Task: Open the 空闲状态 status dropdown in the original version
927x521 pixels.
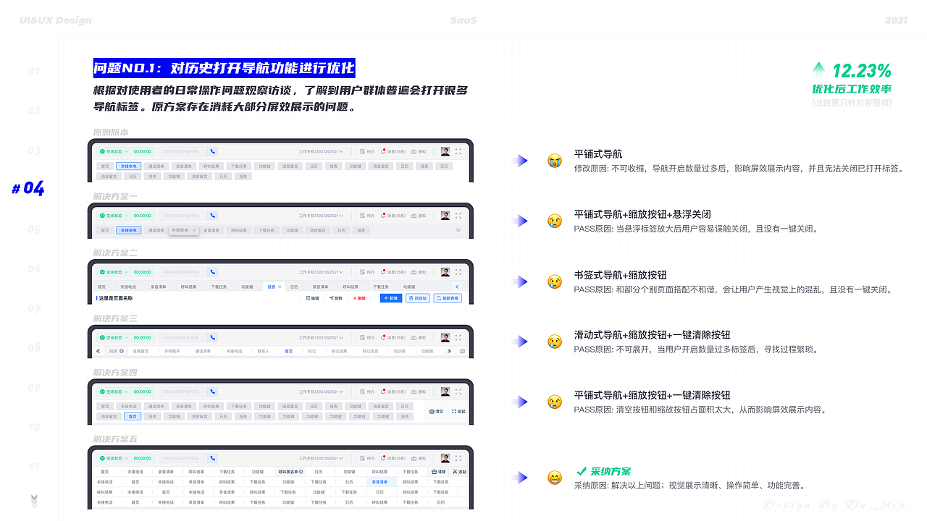Action: (x=114, y=152)
